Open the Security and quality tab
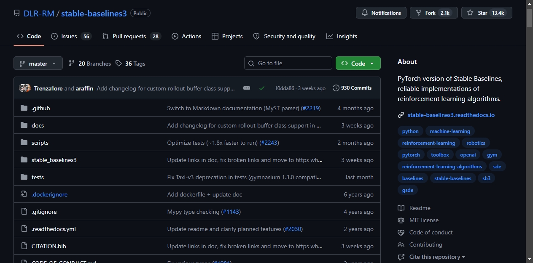The image size is (533, 263). [284, 36]
